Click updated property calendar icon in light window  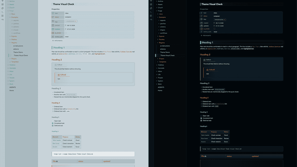click(x=53, y=29)
